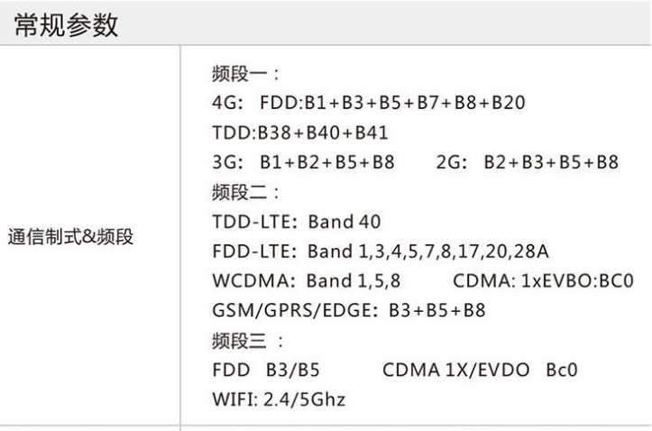Click the B20 band in the 4G line
This screenshot has height=431, width=652.
(x=509, y=103)
